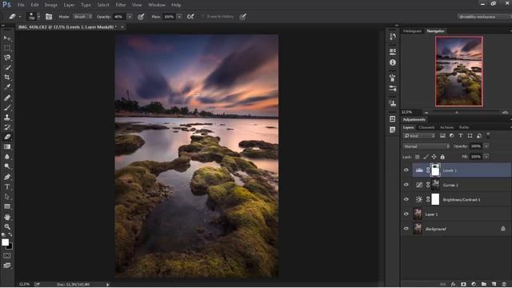Select the Lasso tool
Screen dimensions: 512x288
click(x=7, y=58)
